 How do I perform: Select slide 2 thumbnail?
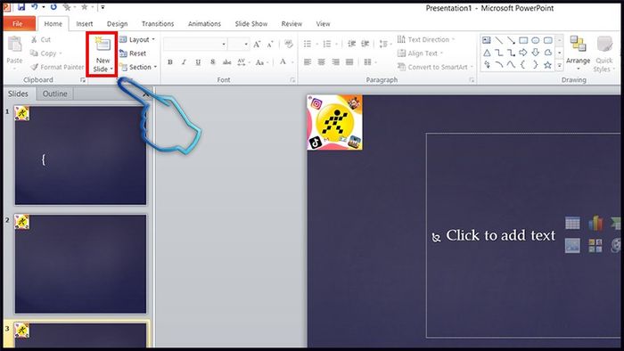(80, 265)
